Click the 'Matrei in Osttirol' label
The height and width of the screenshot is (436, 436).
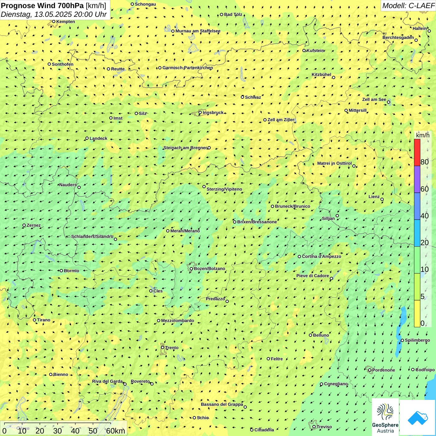(334, 163)
